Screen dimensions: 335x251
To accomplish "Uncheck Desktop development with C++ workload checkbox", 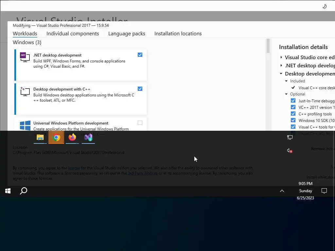I will pos(140,89).
